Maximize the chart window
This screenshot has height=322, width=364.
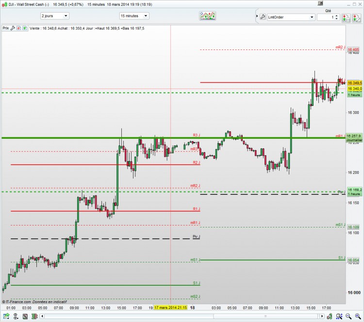click(354, 4)
